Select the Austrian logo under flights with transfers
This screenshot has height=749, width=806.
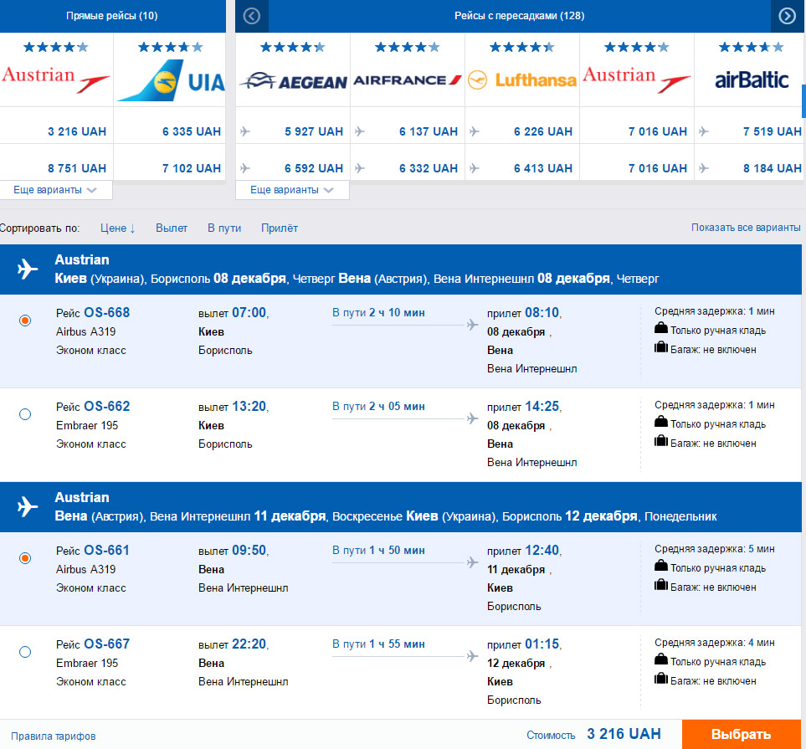click(637, 80)
